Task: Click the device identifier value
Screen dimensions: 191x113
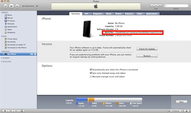Action: point(138,32)
